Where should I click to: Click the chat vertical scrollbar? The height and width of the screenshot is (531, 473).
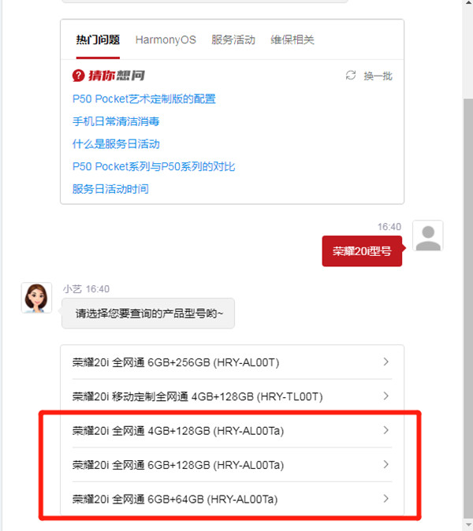pyautogui.click(x=467, y=307)
